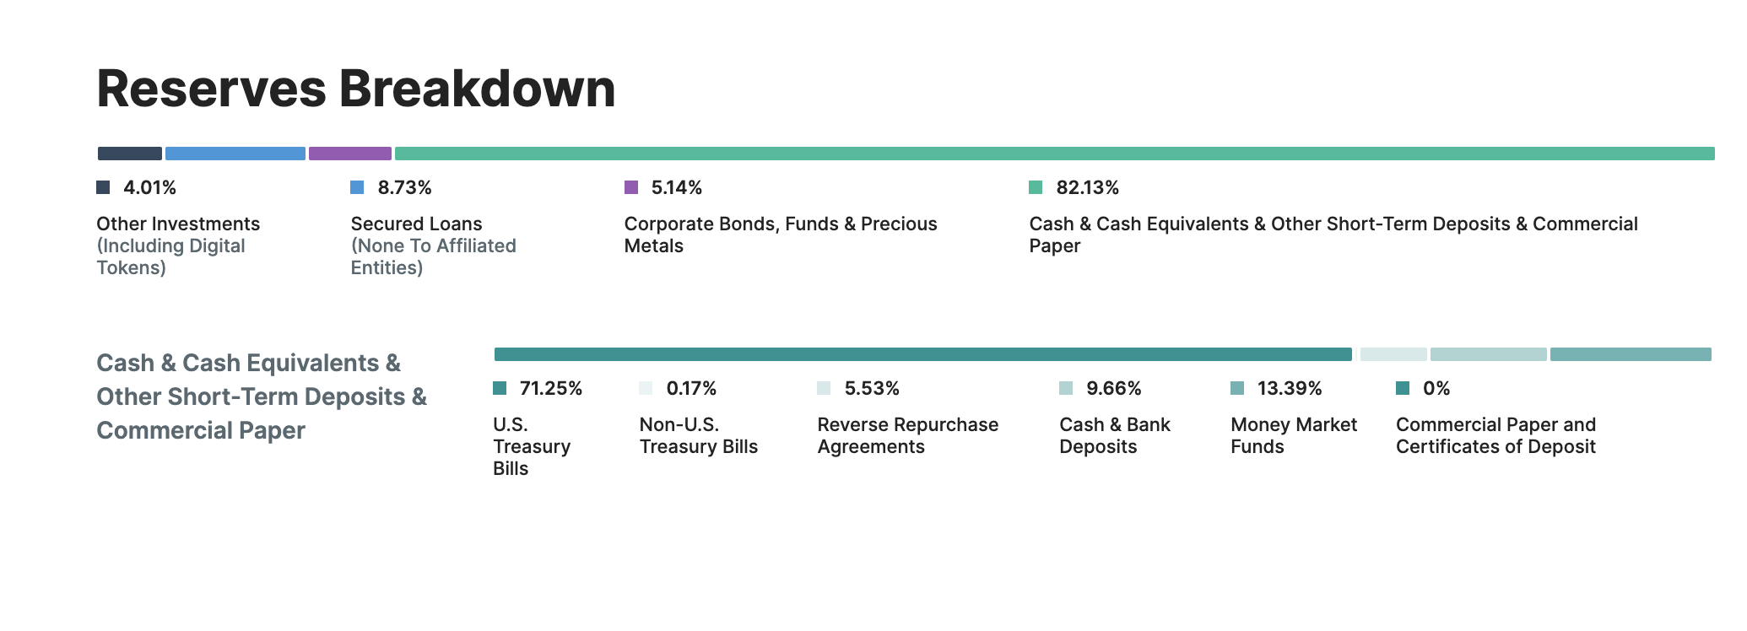Click the Reverse Repurchase Agreements bar segment
This screenshot has width=1747, height=631.
[1393, 354]
